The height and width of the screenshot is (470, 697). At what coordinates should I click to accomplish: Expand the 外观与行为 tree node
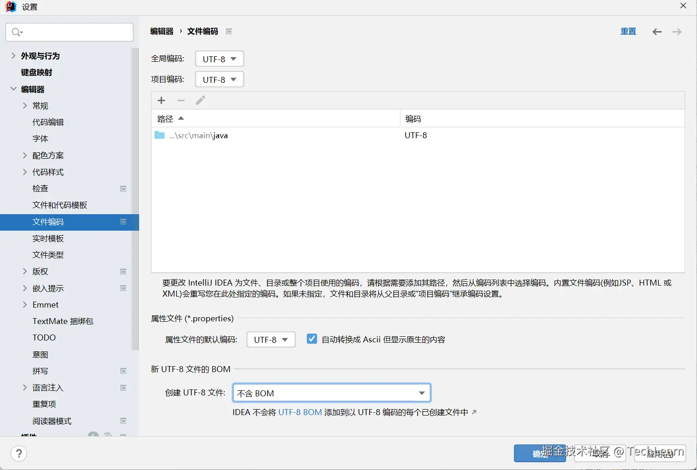13,56
